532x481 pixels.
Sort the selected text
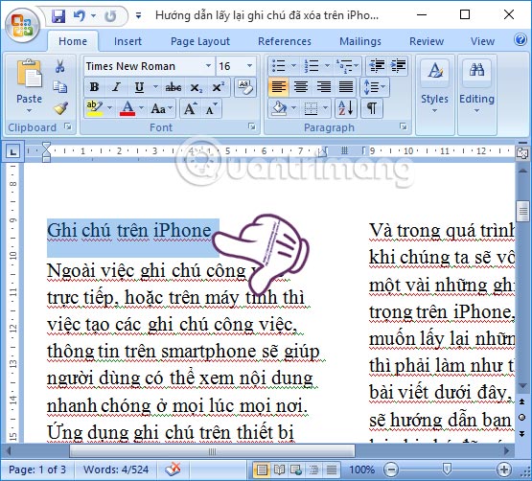coord(346,108)
